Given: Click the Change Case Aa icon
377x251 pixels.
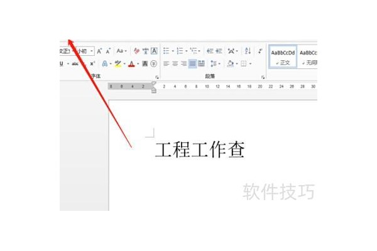Looking at the screenshot, I should 120,51.
